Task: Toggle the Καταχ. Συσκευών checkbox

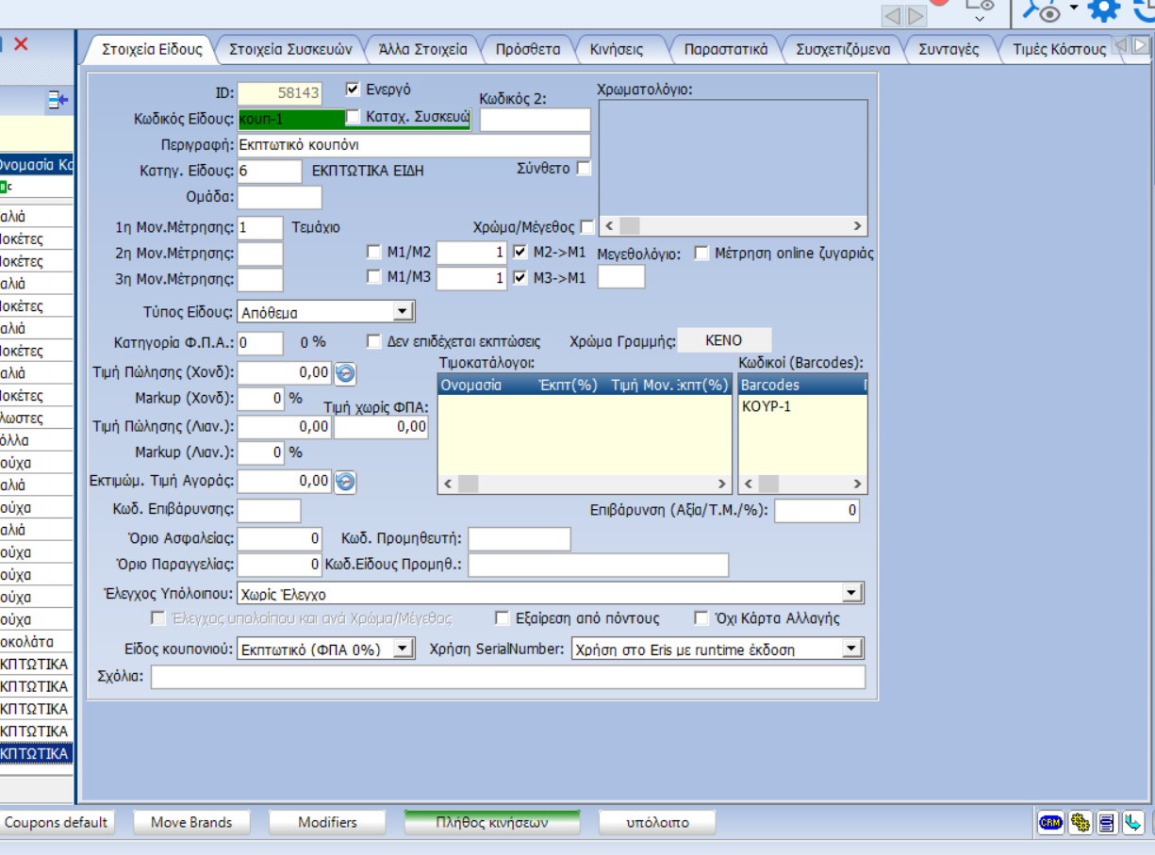Action: click(x=354, y=117)
